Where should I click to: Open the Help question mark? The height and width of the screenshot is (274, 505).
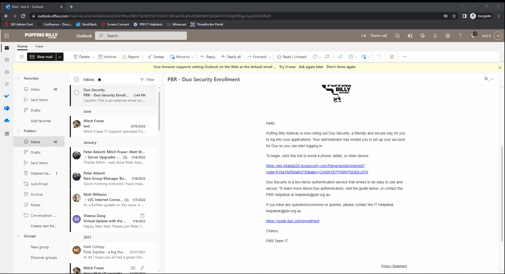tap(460, 36)
